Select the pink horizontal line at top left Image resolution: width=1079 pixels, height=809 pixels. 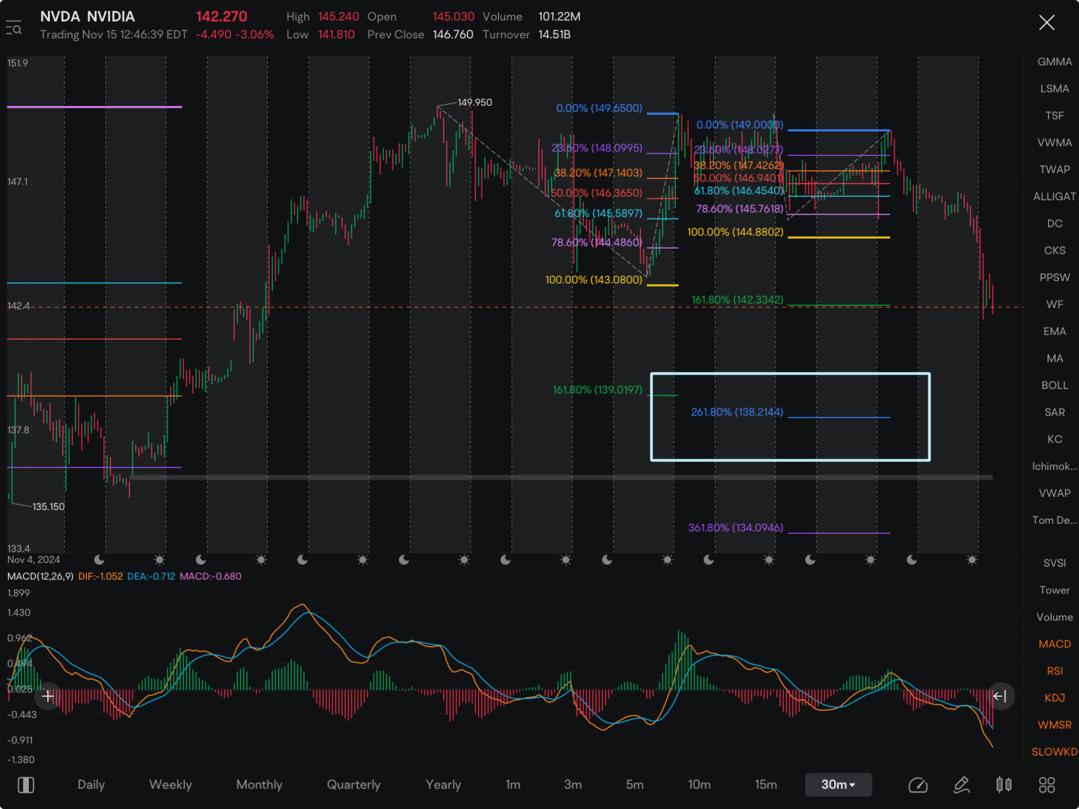[x=94, y=107]
